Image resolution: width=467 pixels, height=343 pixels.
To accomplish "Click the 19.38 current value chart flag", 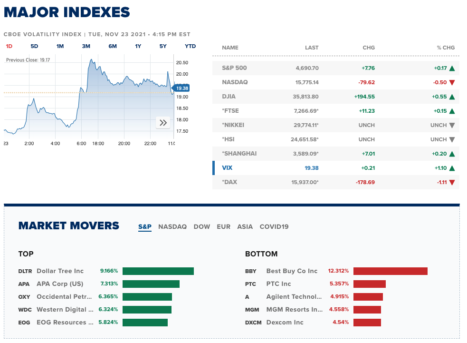I will tap(181, 88).
